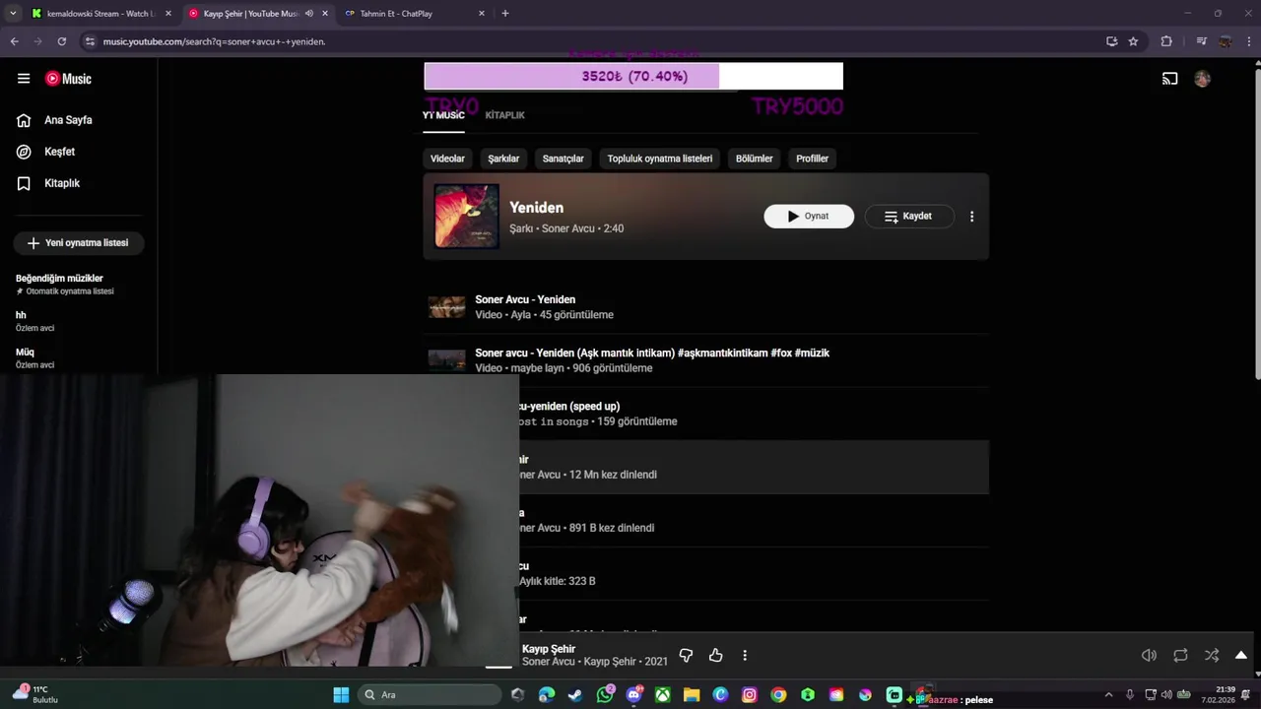Mute the Kayıp Şehir tab audio icon
Image resolution: width=1261 pixels, height=709 pixels.
pos(309,14)
